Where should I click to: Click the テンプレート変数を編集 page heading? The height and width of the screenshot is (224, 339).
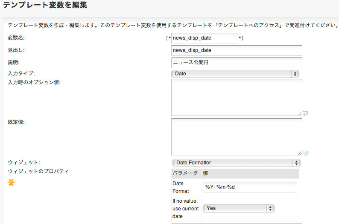(x=46, y=6)
